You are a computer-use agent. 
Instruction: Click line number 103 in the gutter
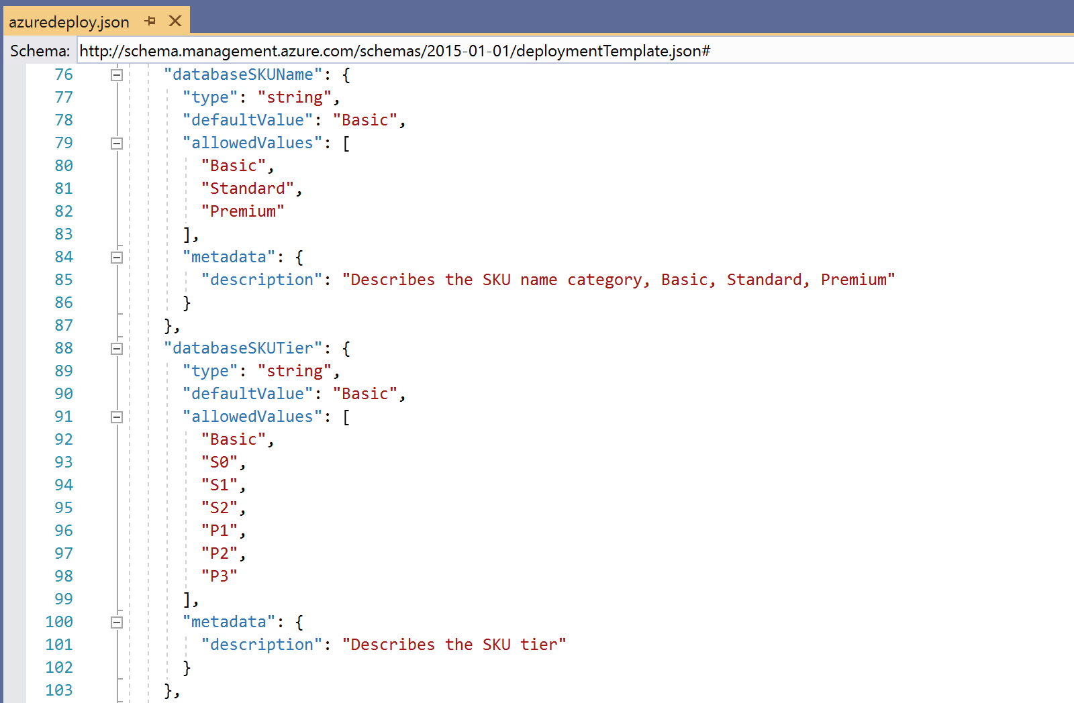[59, 690]
